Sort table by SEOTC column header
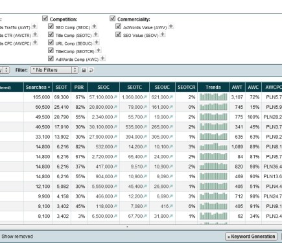 point(134,87)
